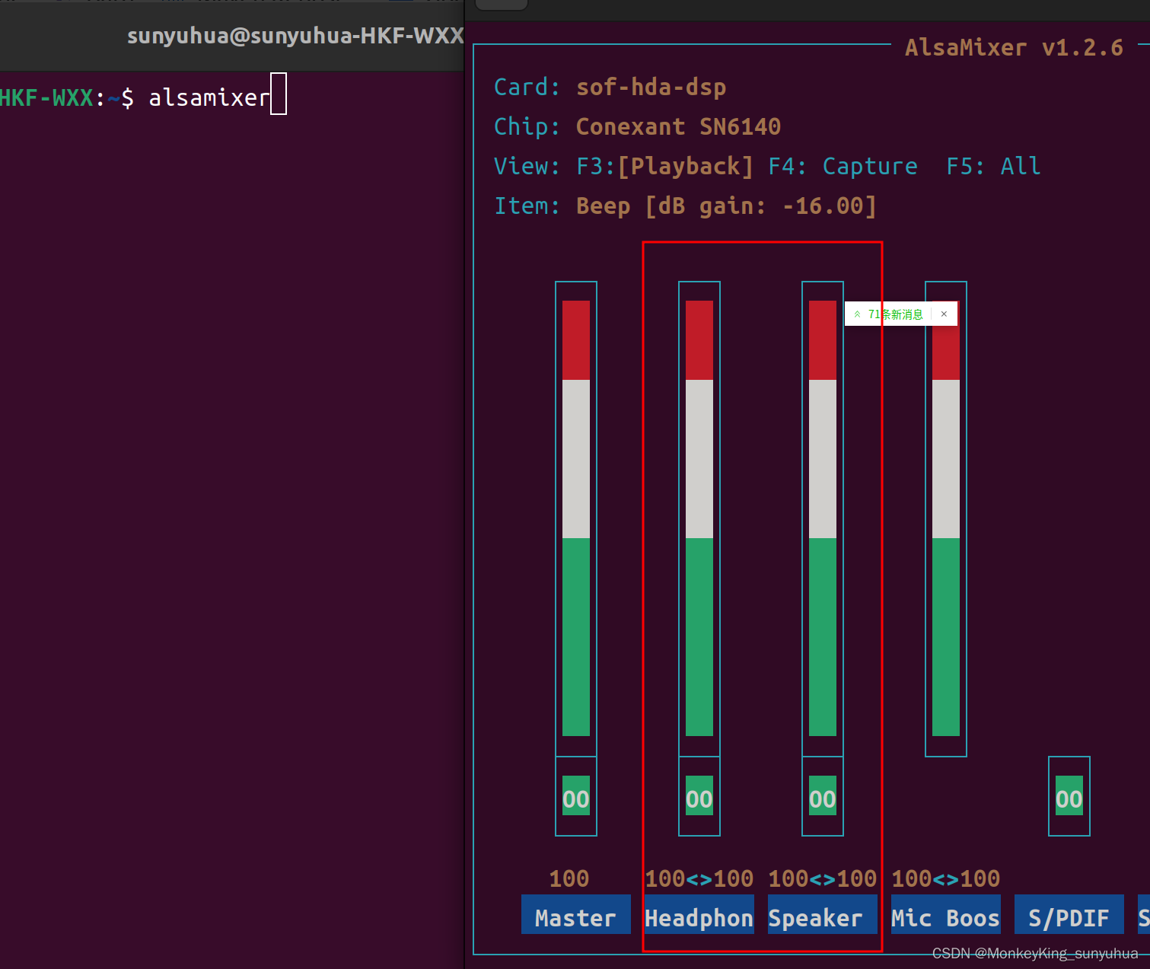Click the Speaker 100<>100 volume value

[x=822, y=878]
